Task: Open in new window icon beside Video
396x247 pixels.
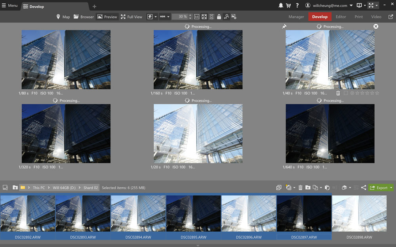Action: pos(390,17)
